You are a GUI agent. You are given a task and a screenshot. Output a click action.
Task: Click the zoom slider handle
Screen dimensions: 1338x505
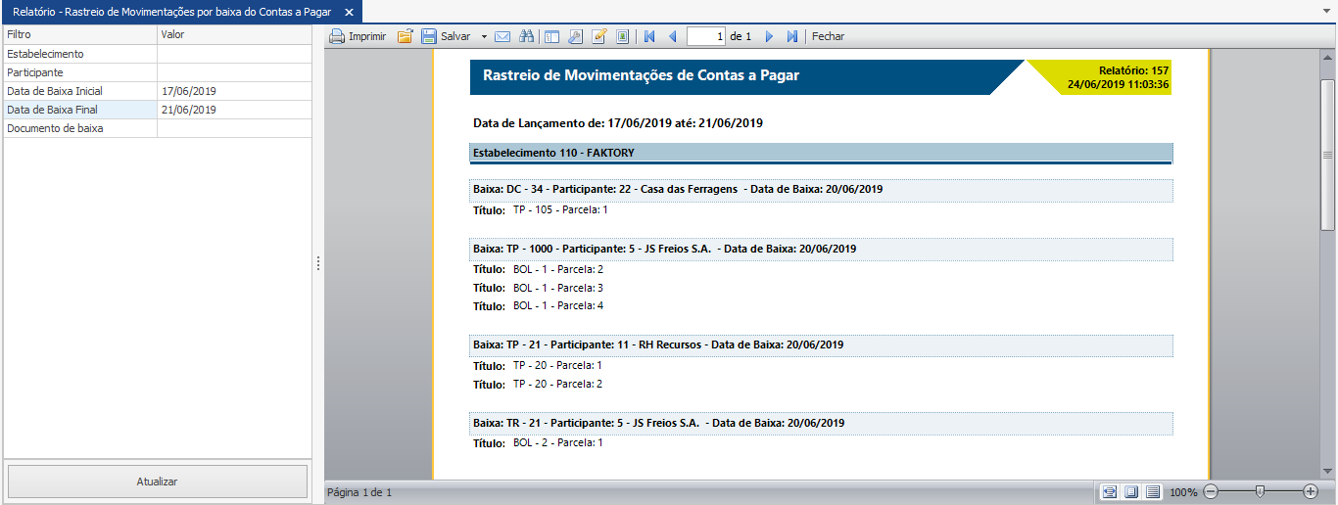point(1261,491)
